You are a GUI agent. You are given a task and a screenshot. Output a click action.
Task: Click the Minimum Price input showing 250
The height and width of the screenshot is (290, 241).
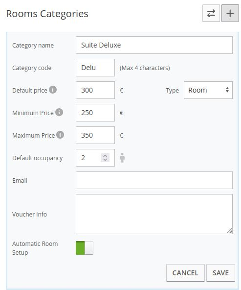pyautogui.click(x=95, y=113)
